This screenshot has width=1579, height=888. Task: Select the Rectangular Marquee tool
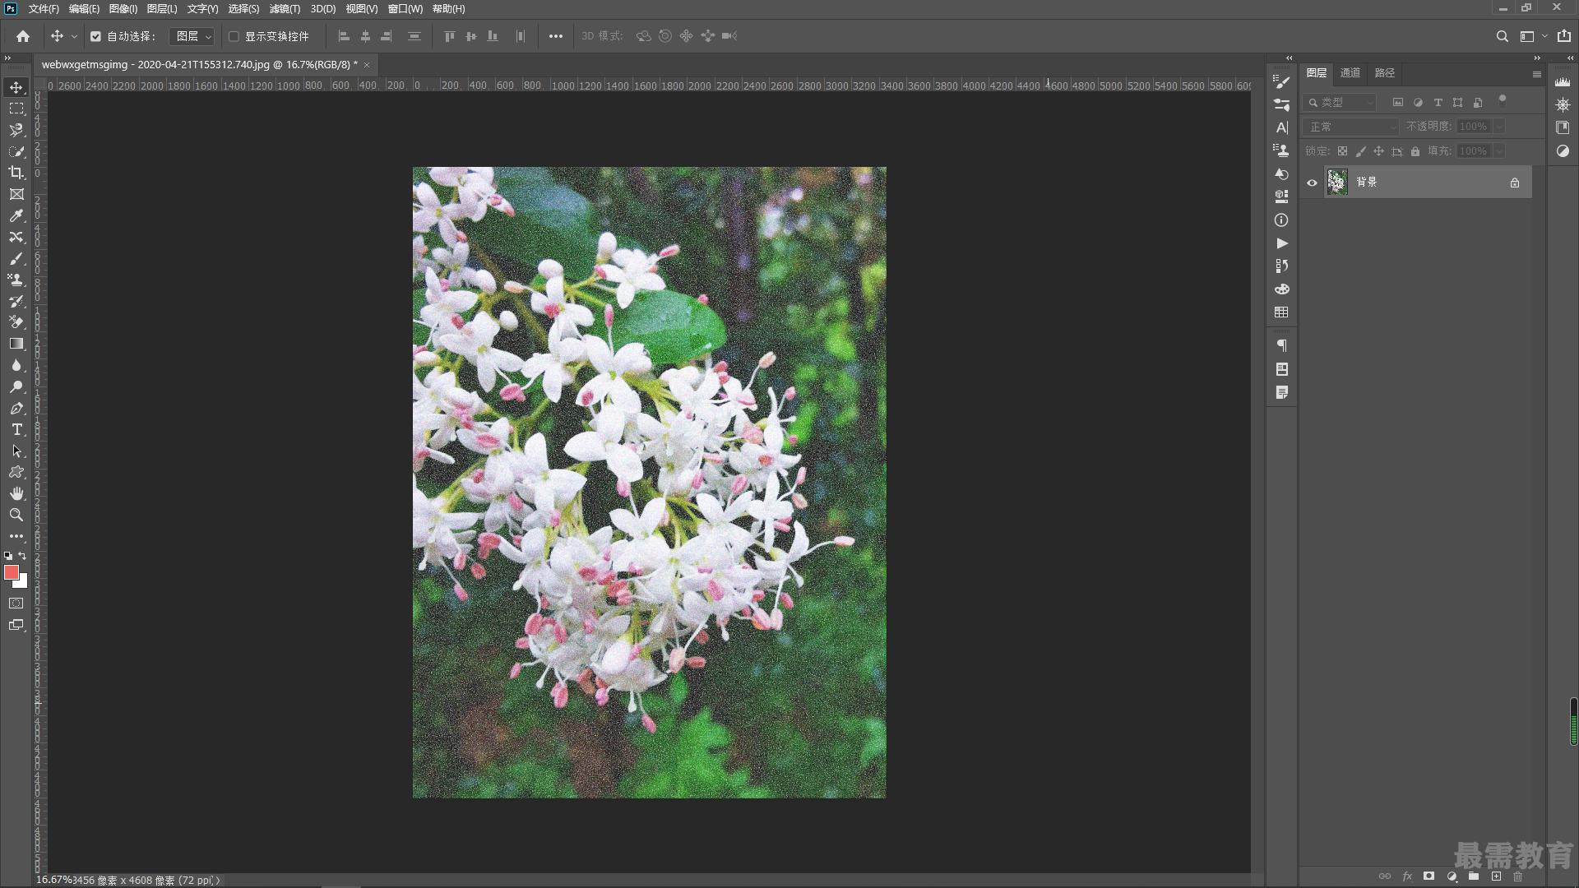pyautogui.click(x=16, y=109)
